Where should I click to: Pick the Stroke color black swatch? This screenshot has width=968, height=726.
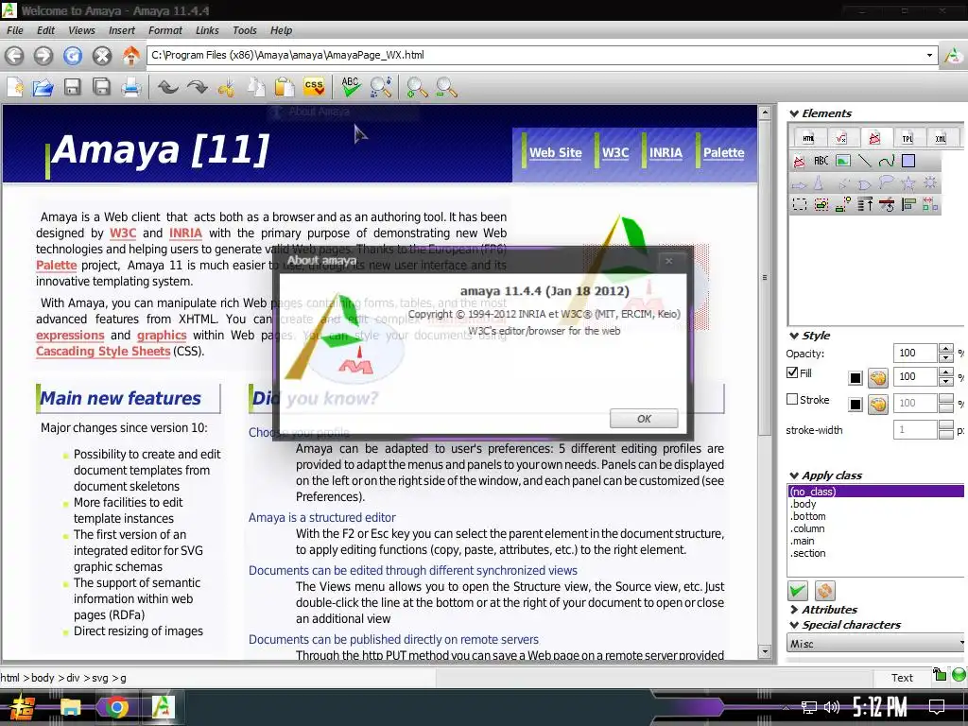pyautogui.click(x=855, y=405)
